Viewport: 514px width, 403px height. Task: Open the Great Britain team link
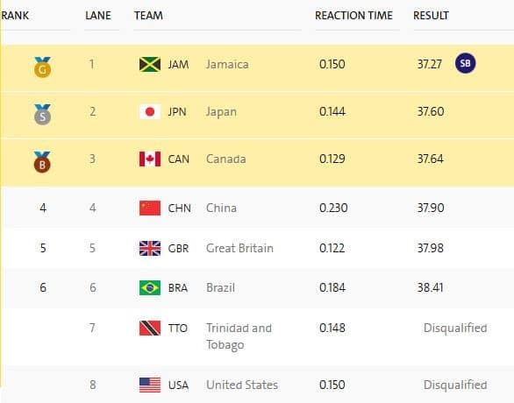click(239, 248)
